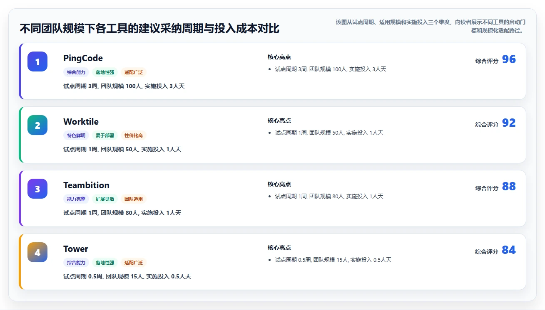Click 综合评分 label beside score 88
Image resolution: width=545 pixels, height=310 pixels.
(x=487, y=188)
